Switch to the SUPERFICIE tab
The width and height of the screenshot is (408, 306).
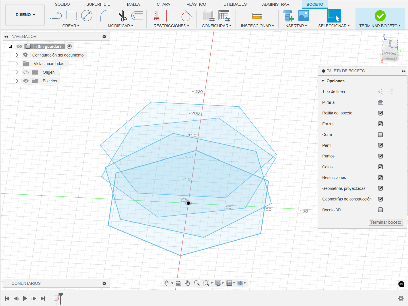click(98, 4)
